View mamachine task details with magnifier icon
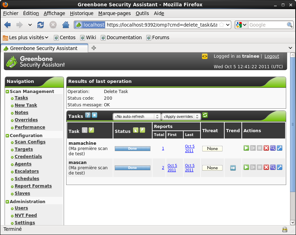The width and height of the screenshot is (296, 235). (x=273, y=148)
